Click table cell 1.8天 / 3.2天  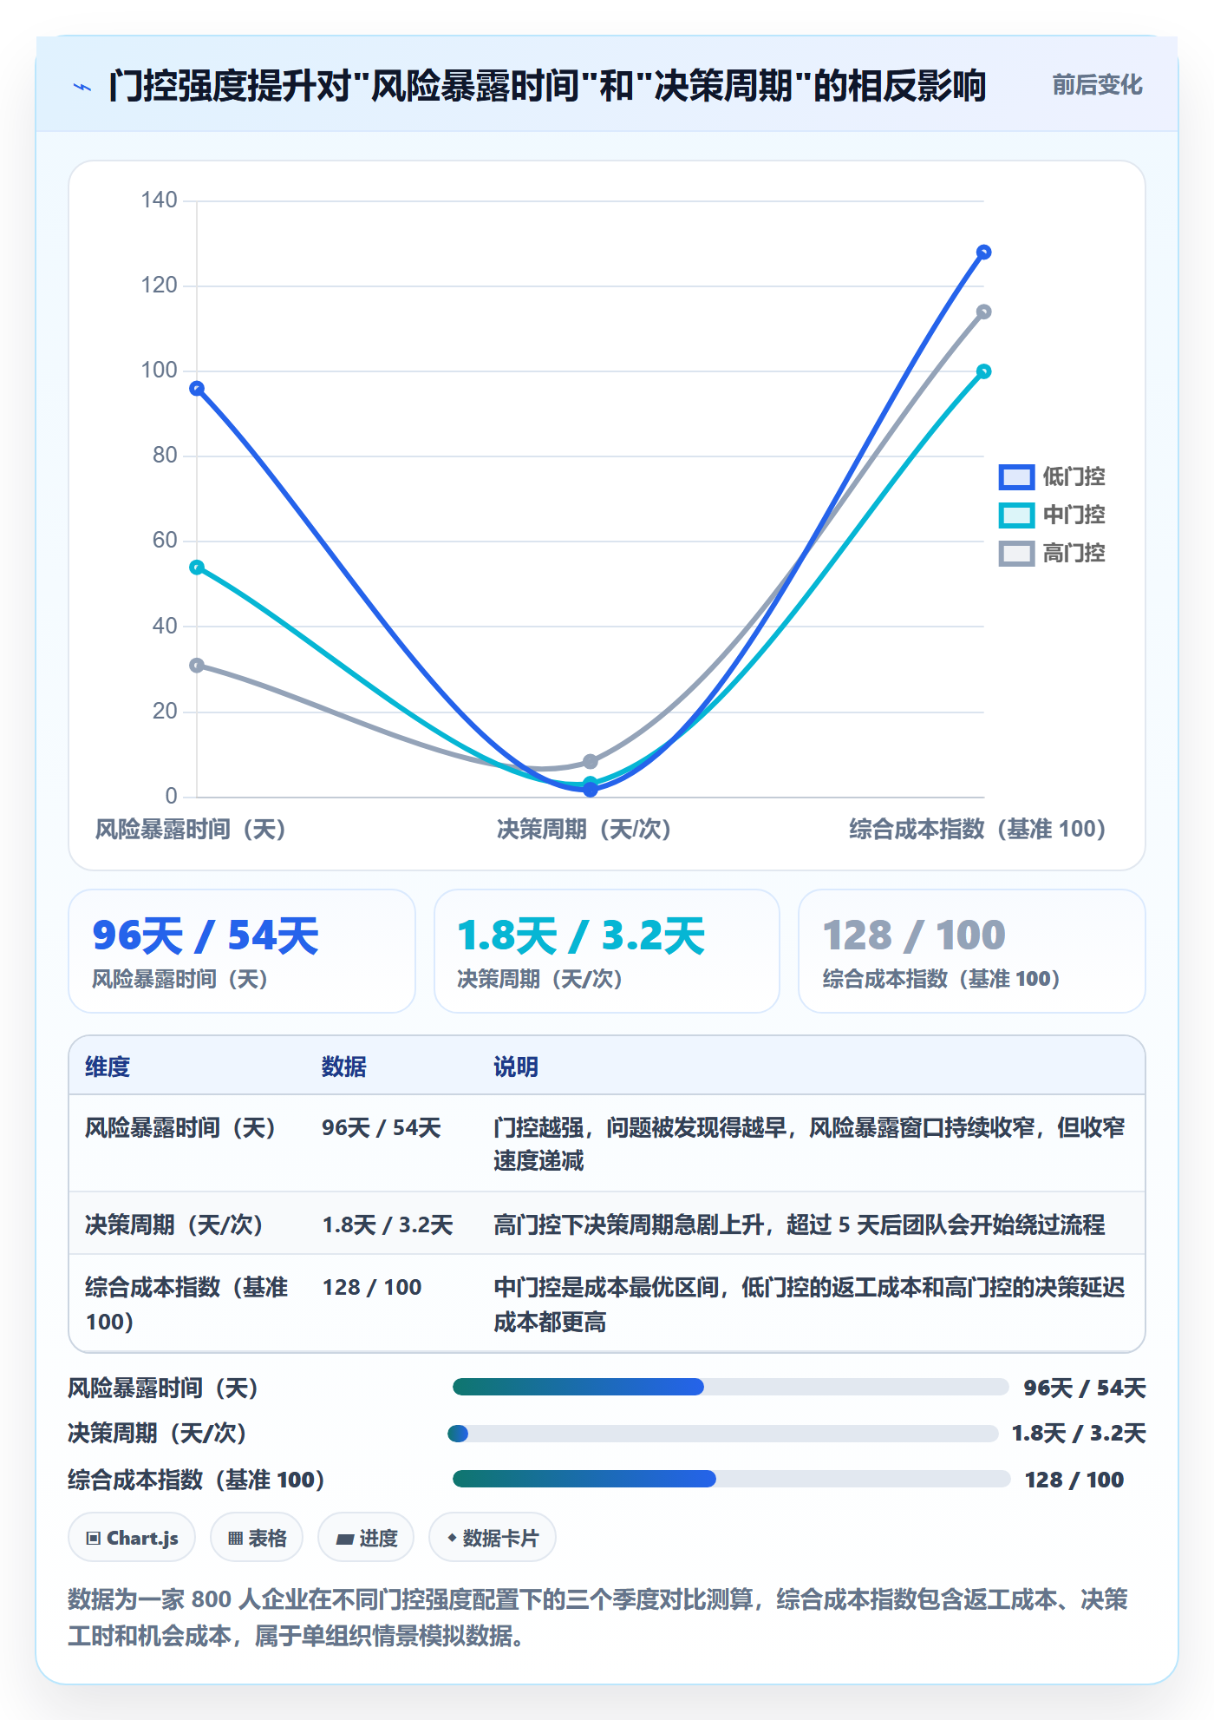(388, 1225)
